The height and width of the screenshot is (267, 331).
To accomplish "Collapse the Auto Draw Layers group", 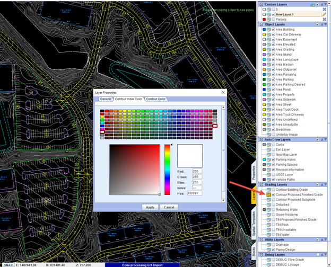I will click(262, 140).
